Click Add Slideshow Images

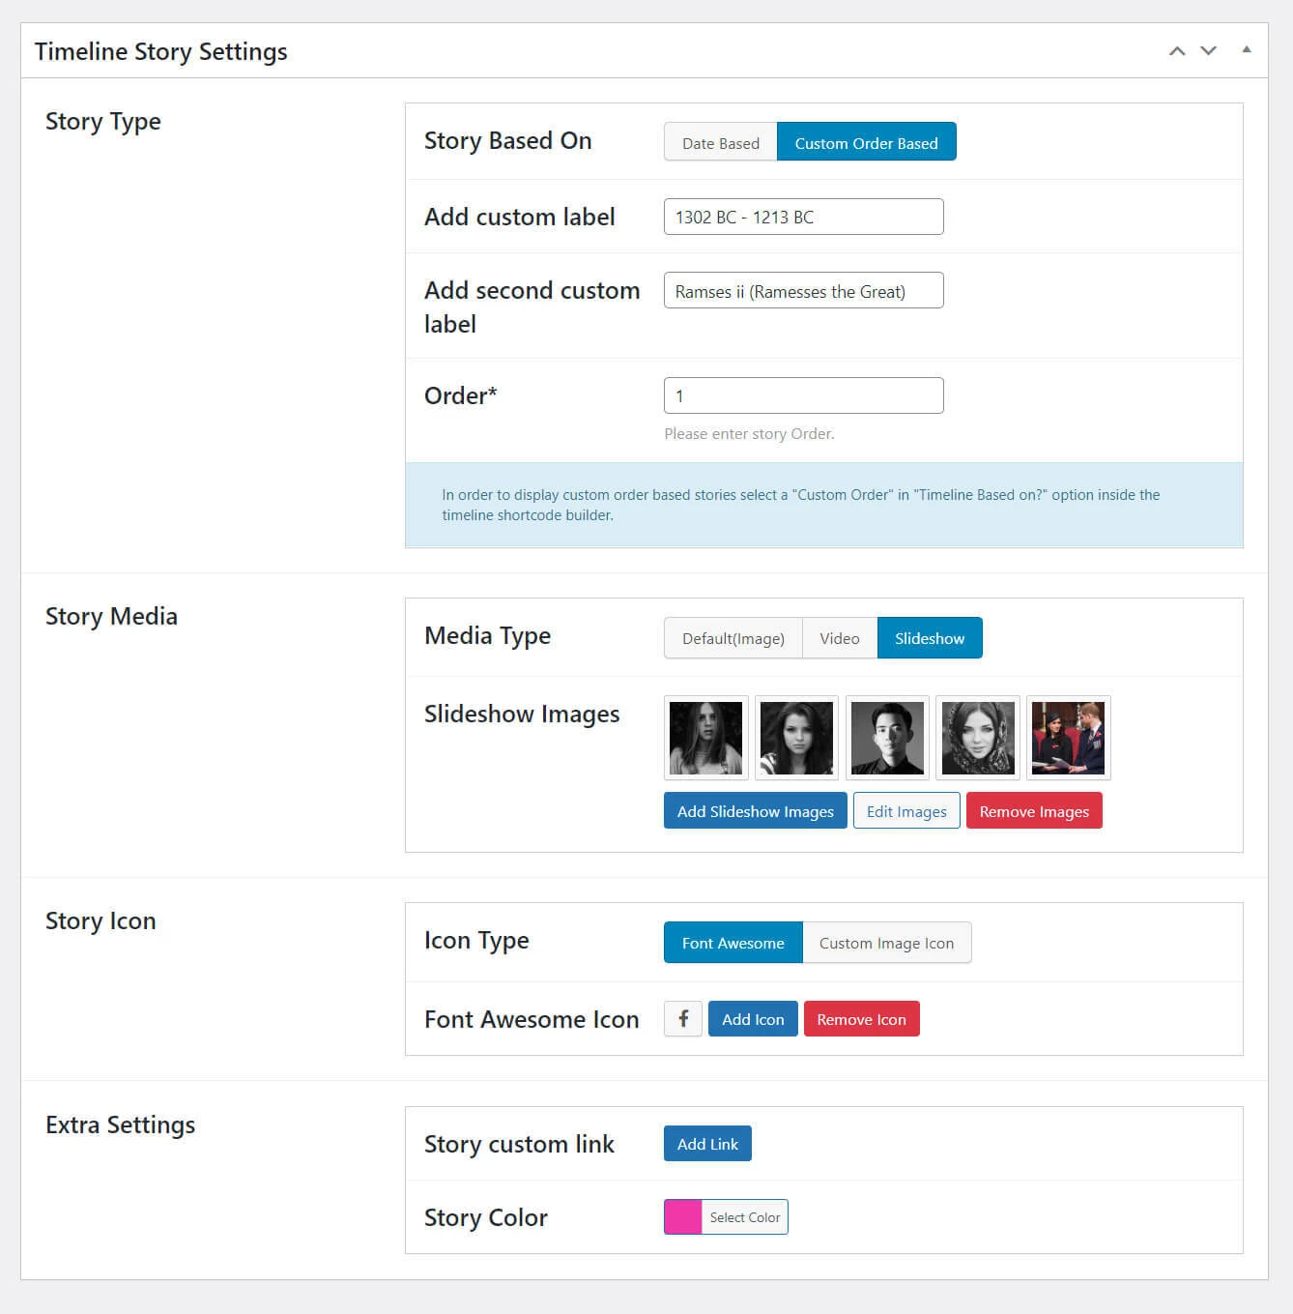point(755,810)
